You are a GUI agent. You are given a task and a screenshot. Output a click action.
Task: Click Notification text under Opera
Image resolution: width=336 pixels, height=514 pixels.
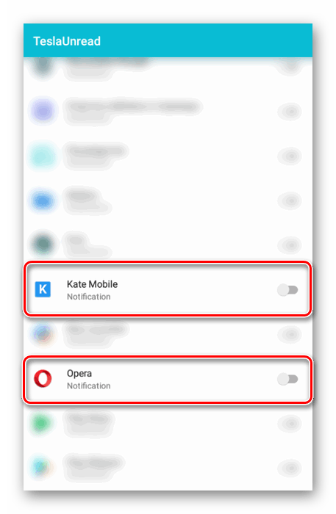[x=88, y=385]
